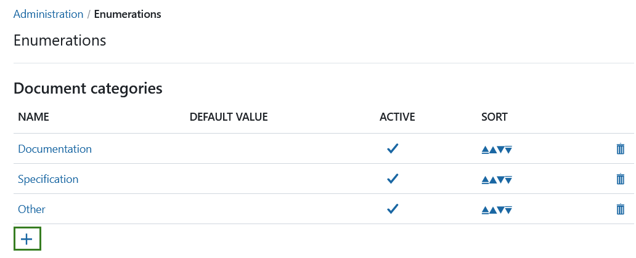
Task: Click Enumerations in the breadcrumb
Action: pos(128,14)
